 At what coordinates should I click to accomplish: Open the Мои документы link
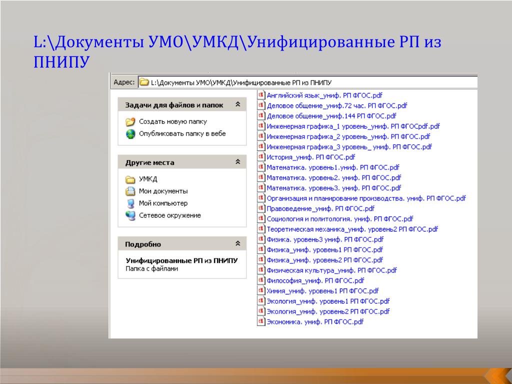[163, 191]
